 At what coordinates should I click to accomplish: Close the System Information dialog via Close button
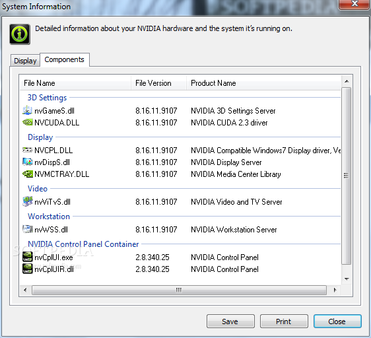337,321
